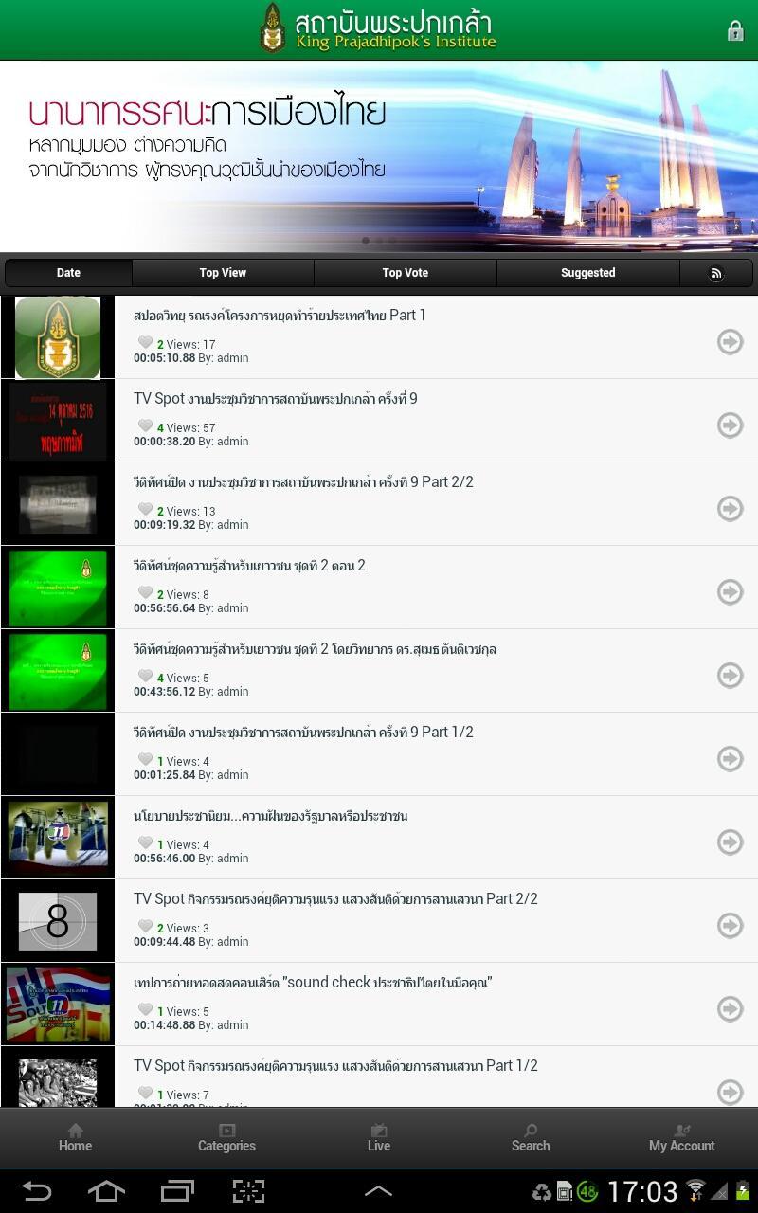The image size is (758, 1213).
Task: Open arrow for the Part 1 video with 17 views
Action: click(730, 341)
